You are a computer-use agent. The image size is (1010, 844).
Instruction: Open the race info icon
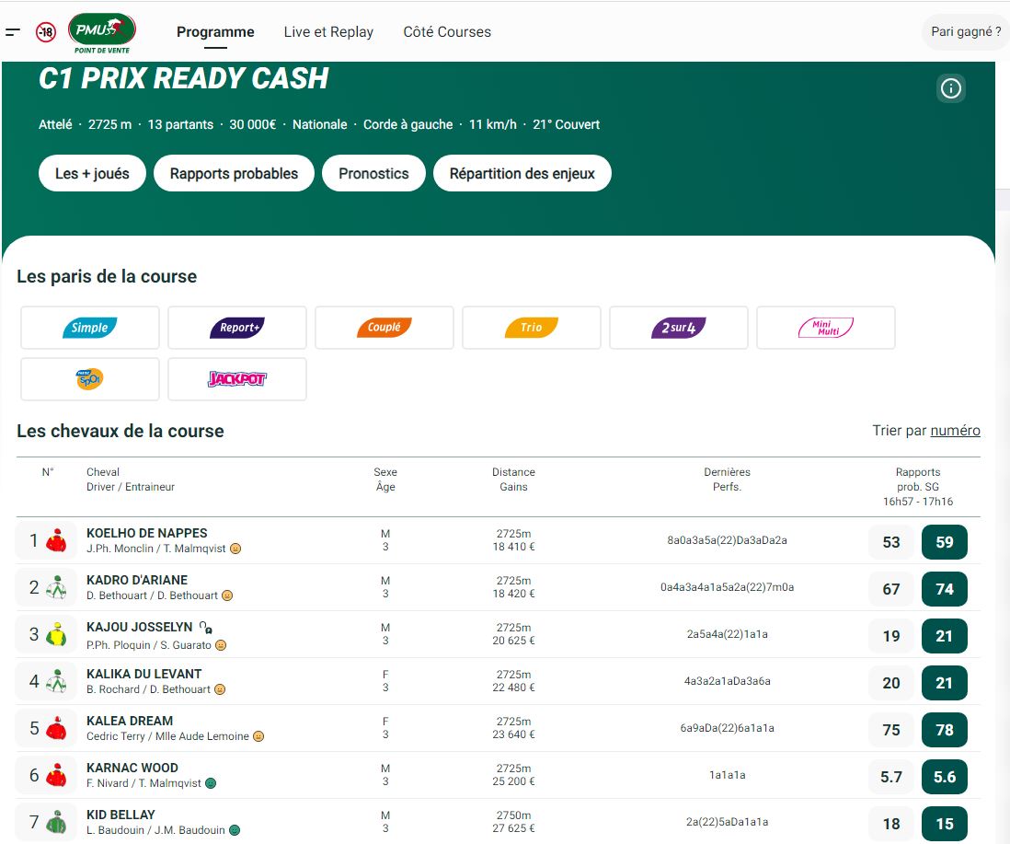[951, 88]
